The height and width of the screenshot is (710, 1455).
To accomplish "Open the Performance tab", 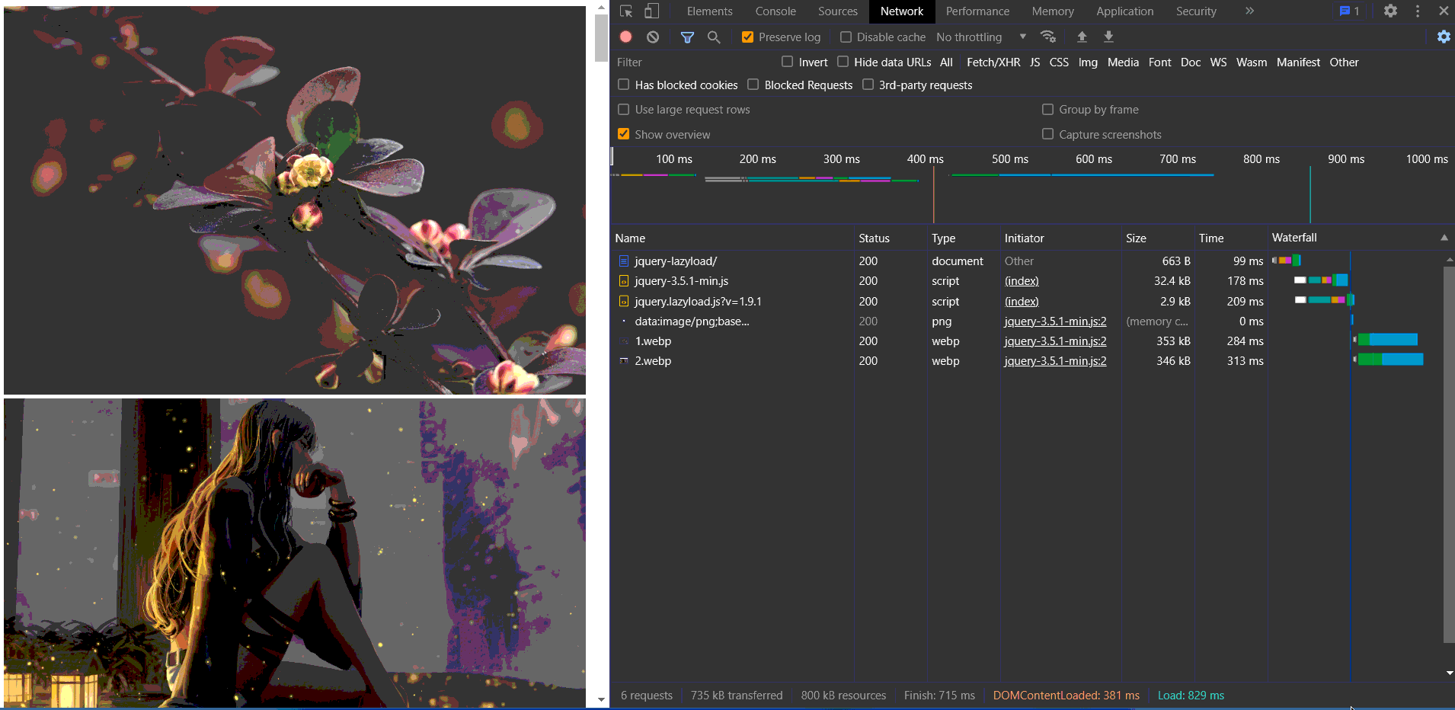I will coord(977,11).
